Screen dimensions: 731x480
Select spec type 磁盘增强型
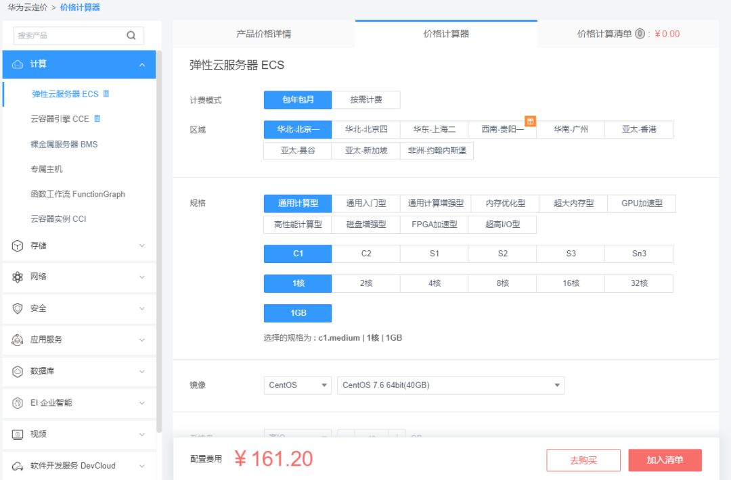pos(366,224)
